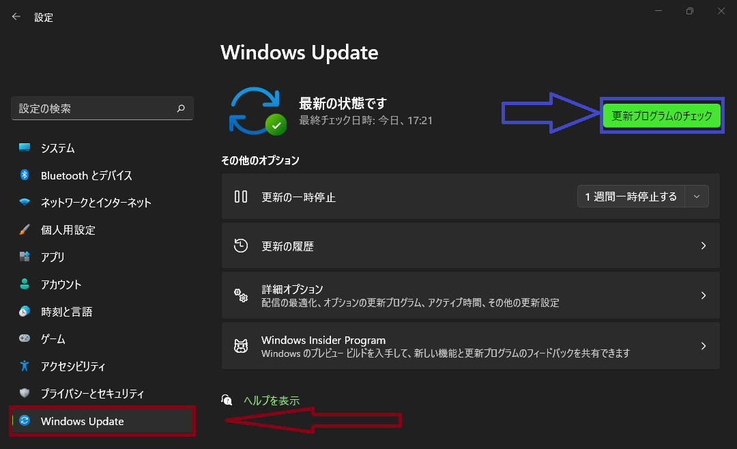Image resolution: width=737 pixels, height=449 pixels.
Task: Open 詳細オプション chevron
Action: pyautogui.click(x=703, y=295)
